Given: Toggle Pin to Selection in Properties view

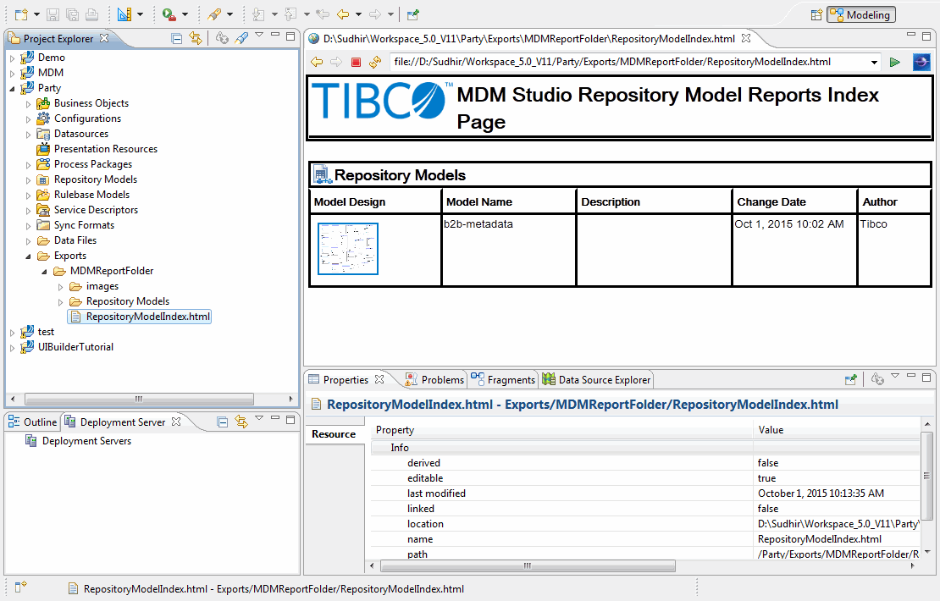Looking at the screenshot, I should 851,379.
